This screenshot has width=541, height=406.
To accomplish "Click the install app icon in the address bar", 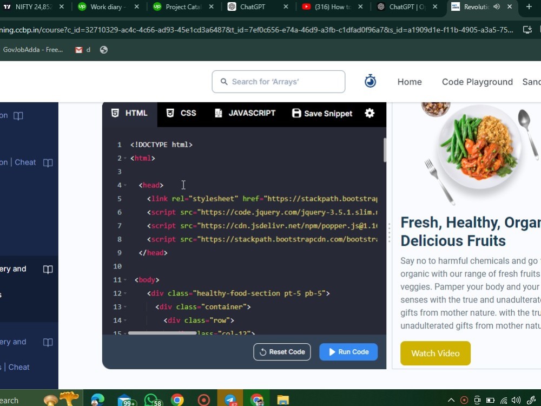I will (x=527, y=30).
